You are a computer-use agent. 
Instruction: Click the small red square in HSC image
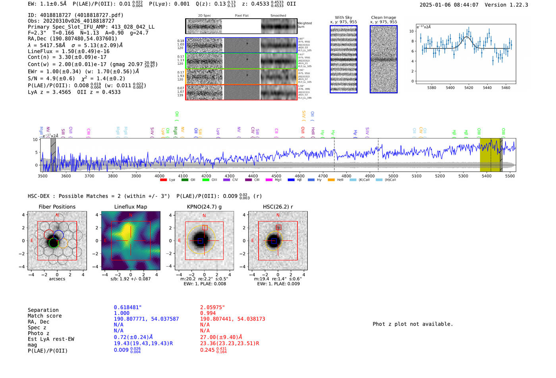click(279, 228)
